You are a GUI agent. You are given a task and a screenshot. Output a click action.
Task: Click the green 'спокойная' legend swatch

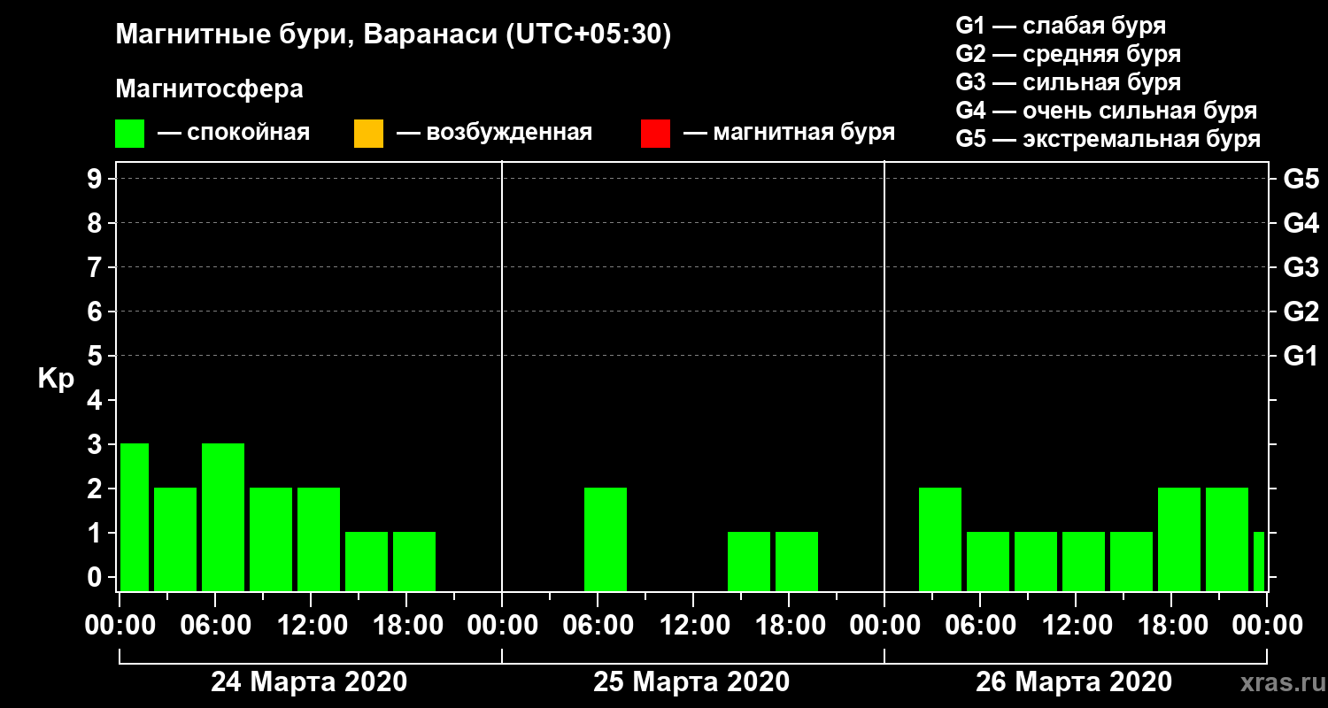coord(130,134)
